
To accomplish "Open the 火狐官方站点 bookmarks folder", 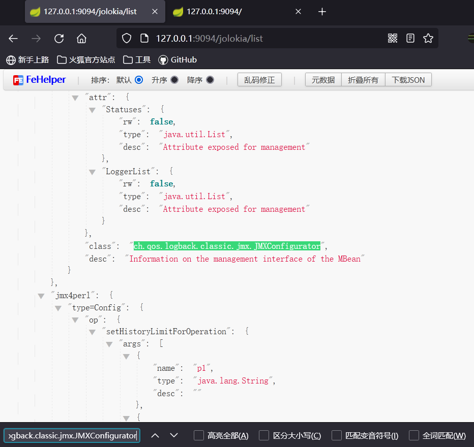I will point(86,60).
